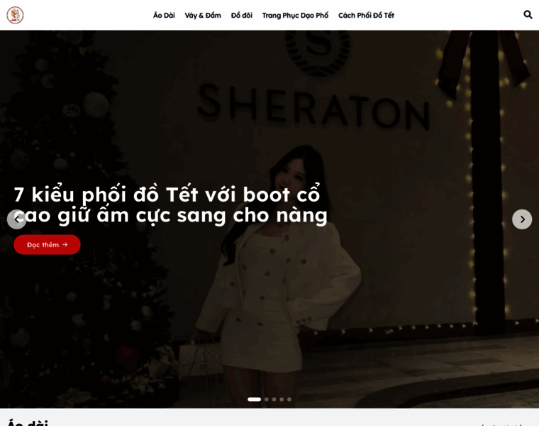
Task: Open Cách Phối Đồ Tết category
Action: (366, 16)
